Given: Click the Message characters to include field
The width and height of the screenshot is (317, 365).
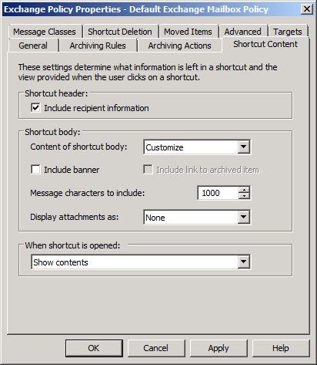Looking at the screenshot, I should [x=218, y=193].
